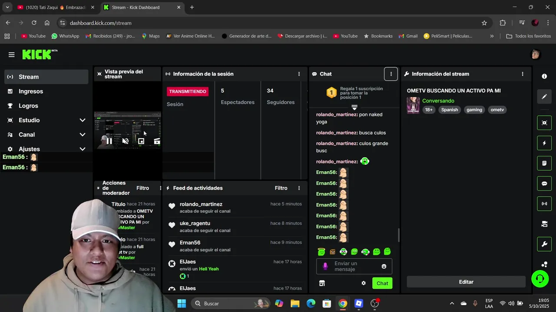Open picture-in-picture for preview
The width and height of the screenshot is (556, 312).
tap(141, 141)
